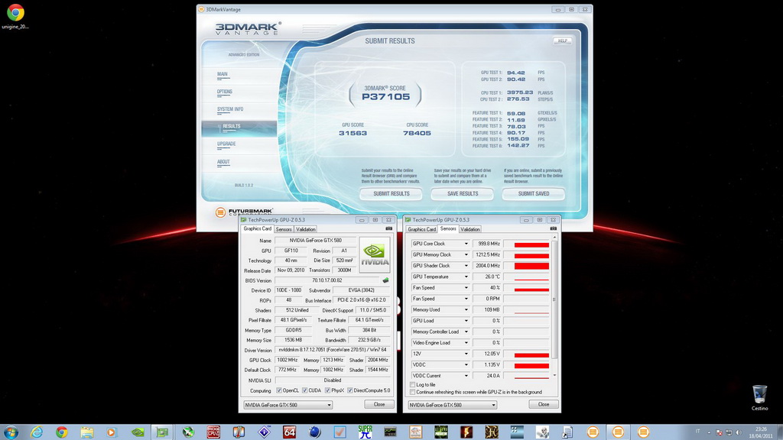Toggle the PhysX checkbox
The image size is (783, 440).
(327, 390)
